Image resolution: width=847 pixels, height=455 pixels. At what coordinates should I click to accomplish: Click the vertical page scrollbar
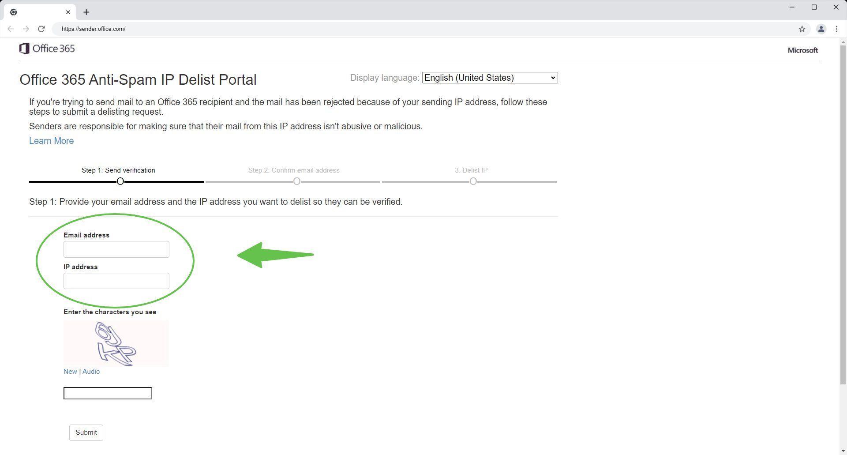point(843,215)
